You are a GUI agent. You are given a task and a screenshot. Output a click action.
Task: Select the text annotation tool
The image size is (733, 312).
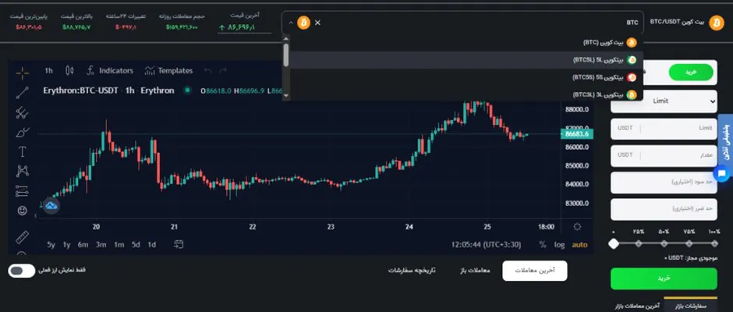pos(22,151)
